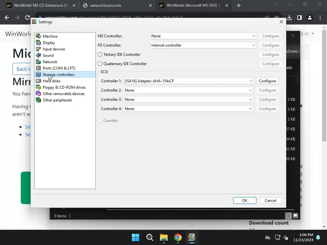Enable Tertiary IDE Controller checkbox
This screenshot has width=327, height=245.
(x=100, y=54)
